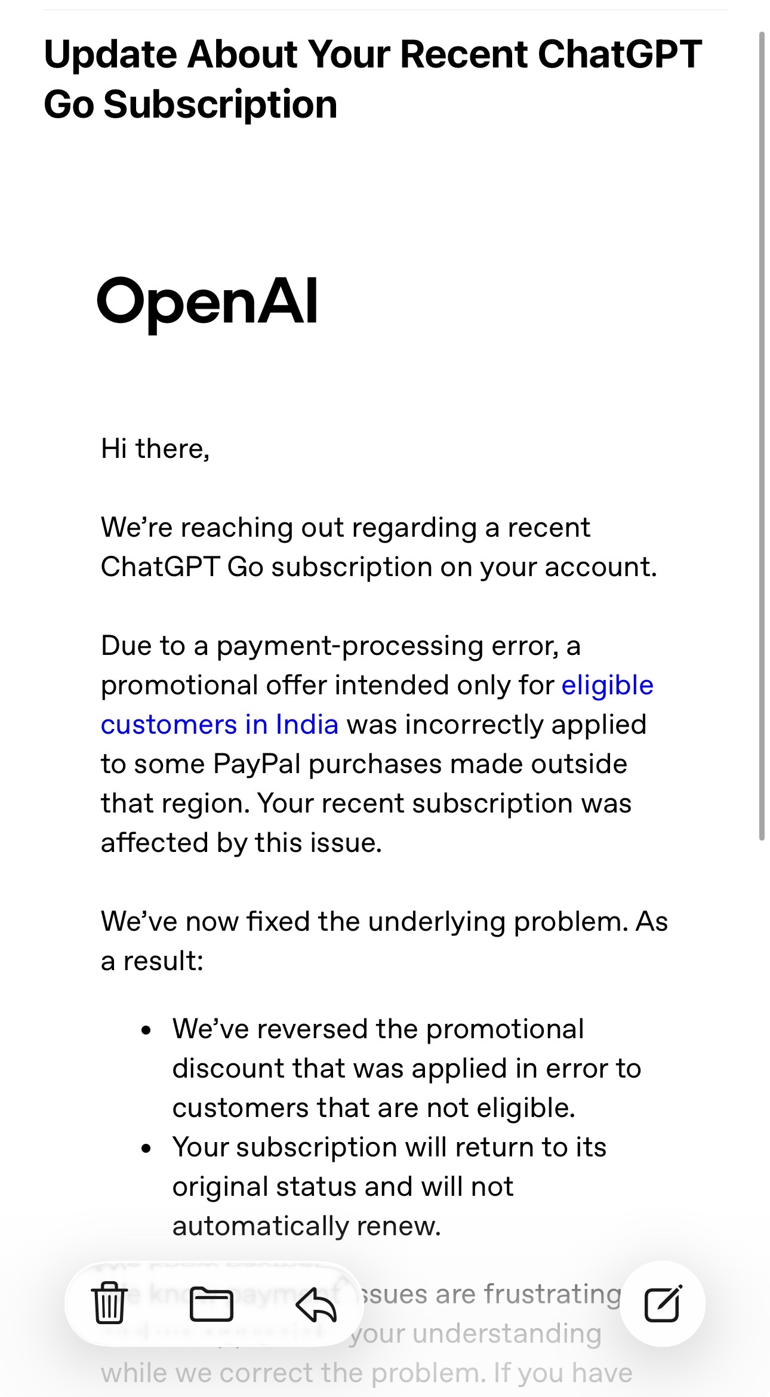The image size is (770, 1397).
Task: Tap the faded words "your understanding"
Action: (476, 1334)
